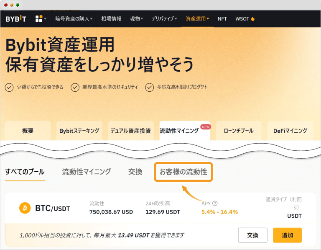Click the macOS yellow minimize button
The width and height of the screenshot is (321, 250).
point(12,5)
